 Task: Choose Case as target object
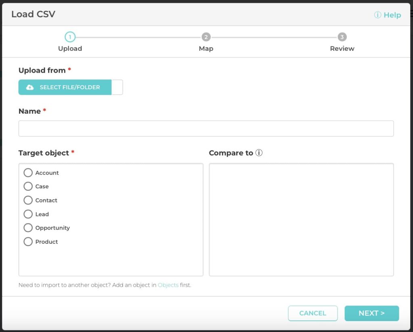pos(28,186)
